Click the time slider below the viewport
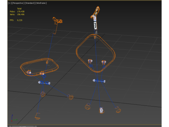Viewport: 169px width, 127px height. (23, 126)
